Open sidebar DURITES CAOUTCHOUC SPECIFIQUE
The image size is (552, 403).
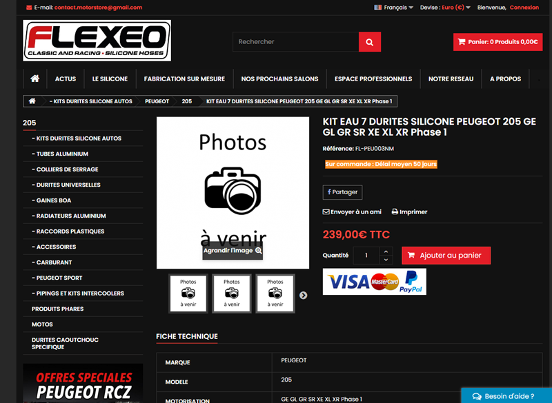pyautogui.click(x=65, y=343)
